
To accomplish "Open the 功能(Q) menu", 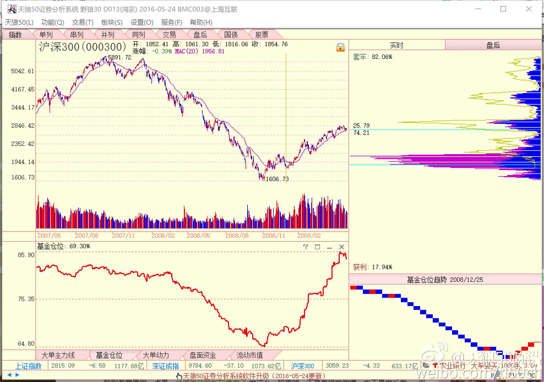I will [53, 22].
